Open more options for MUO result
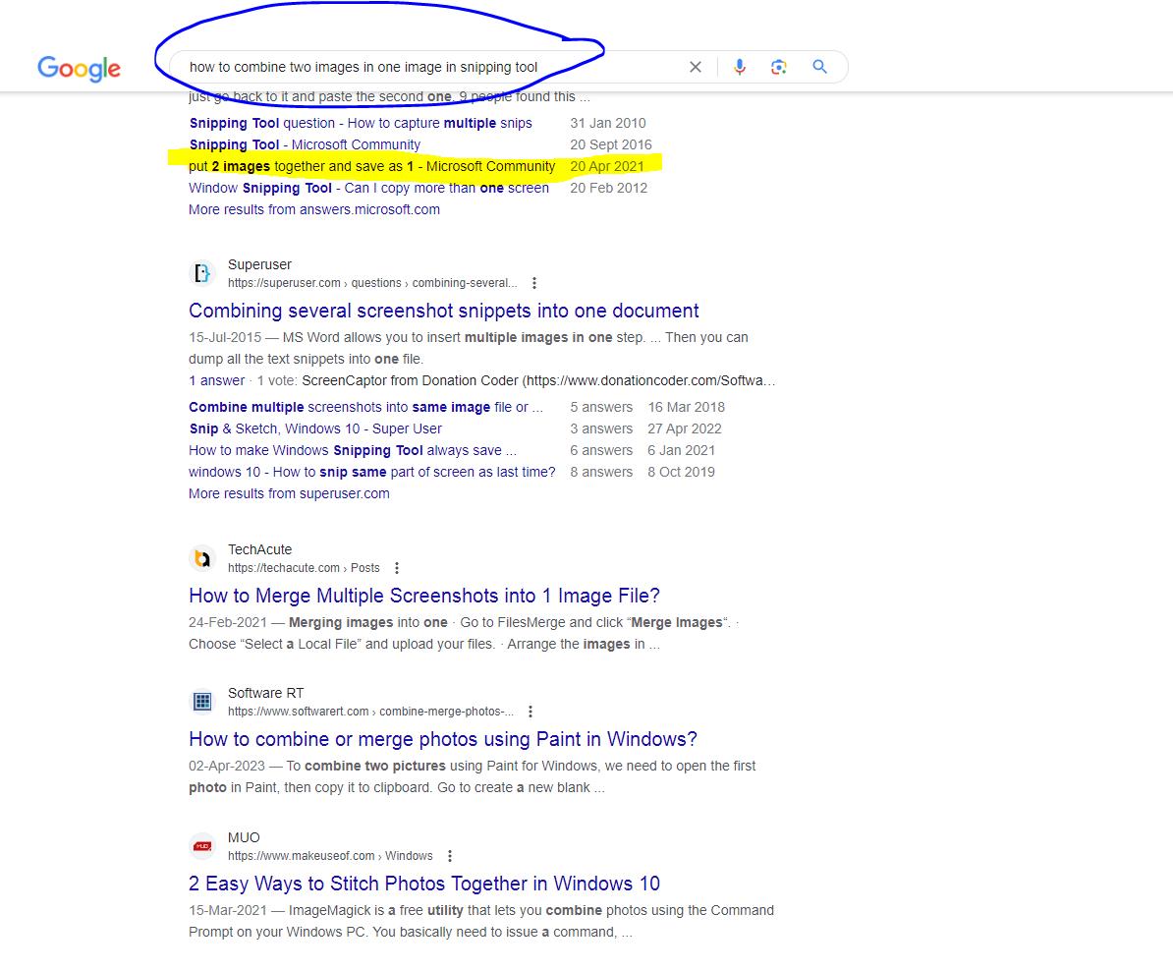Screen dimensions: 1173x971 [x=450, y=856]
